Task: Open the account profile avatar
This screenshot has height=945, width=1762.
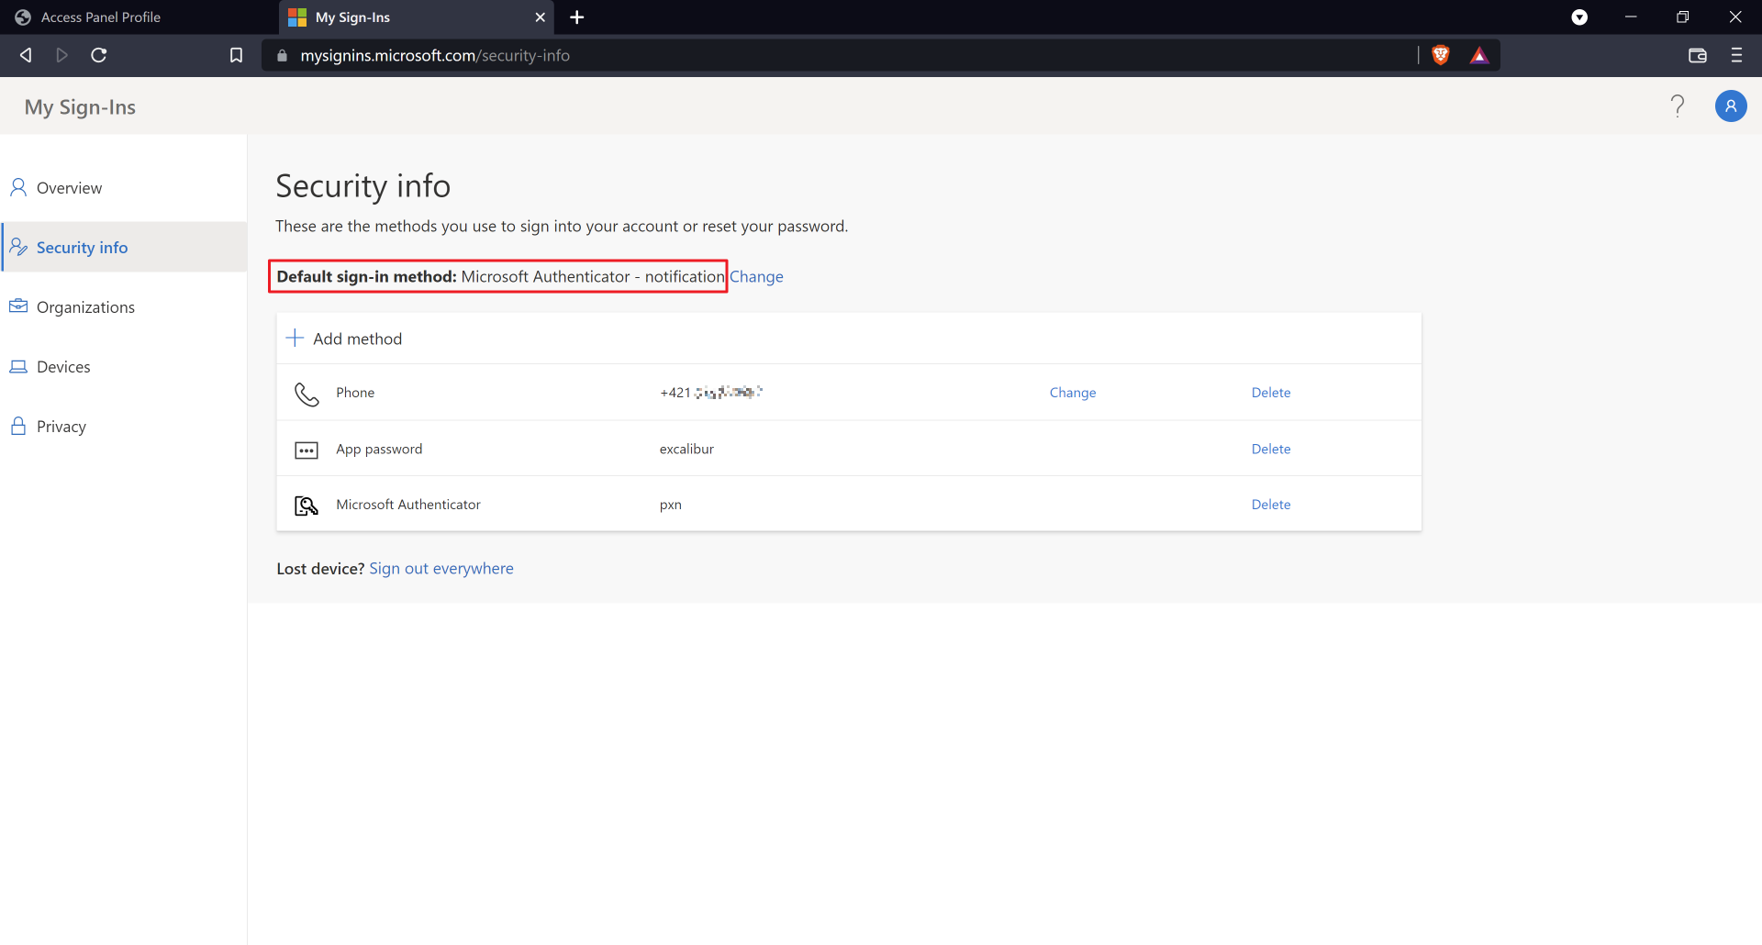Action: pyautogui.click(x=1731, y=106)
